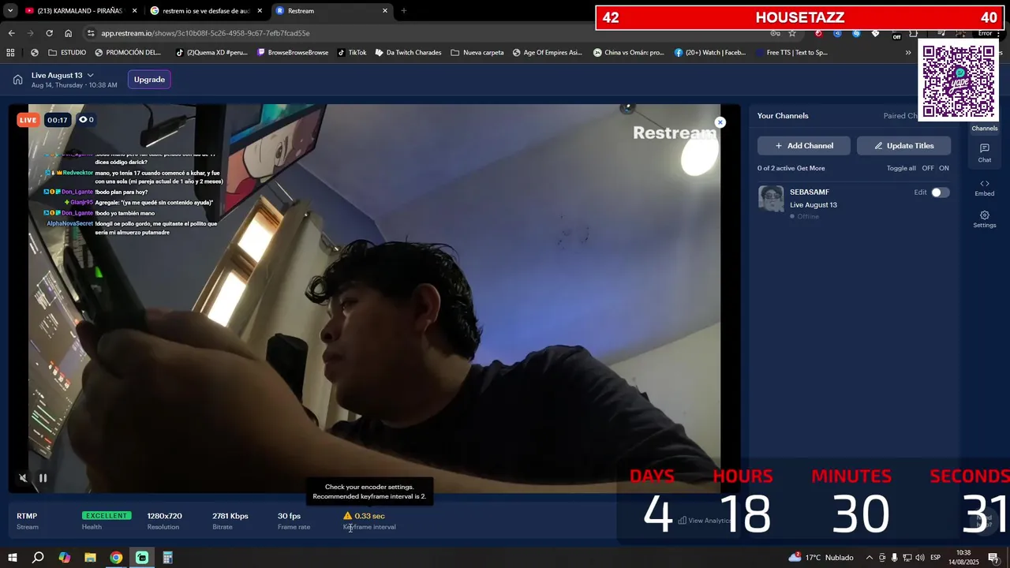Viewport: 1010px width, 568px height.
Task: Open BrowseBrowseBrowse Twitch bookmark
Action: (x=293, y=53)
